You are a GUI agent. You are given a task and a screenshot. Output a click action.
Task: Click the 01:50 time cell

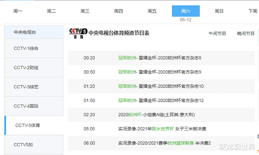(x=89, y=100)
